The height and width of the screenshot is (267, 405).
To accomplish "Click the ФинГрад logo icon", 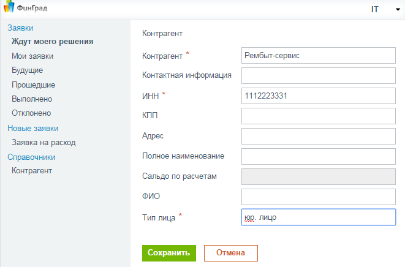I will point(9,7).
